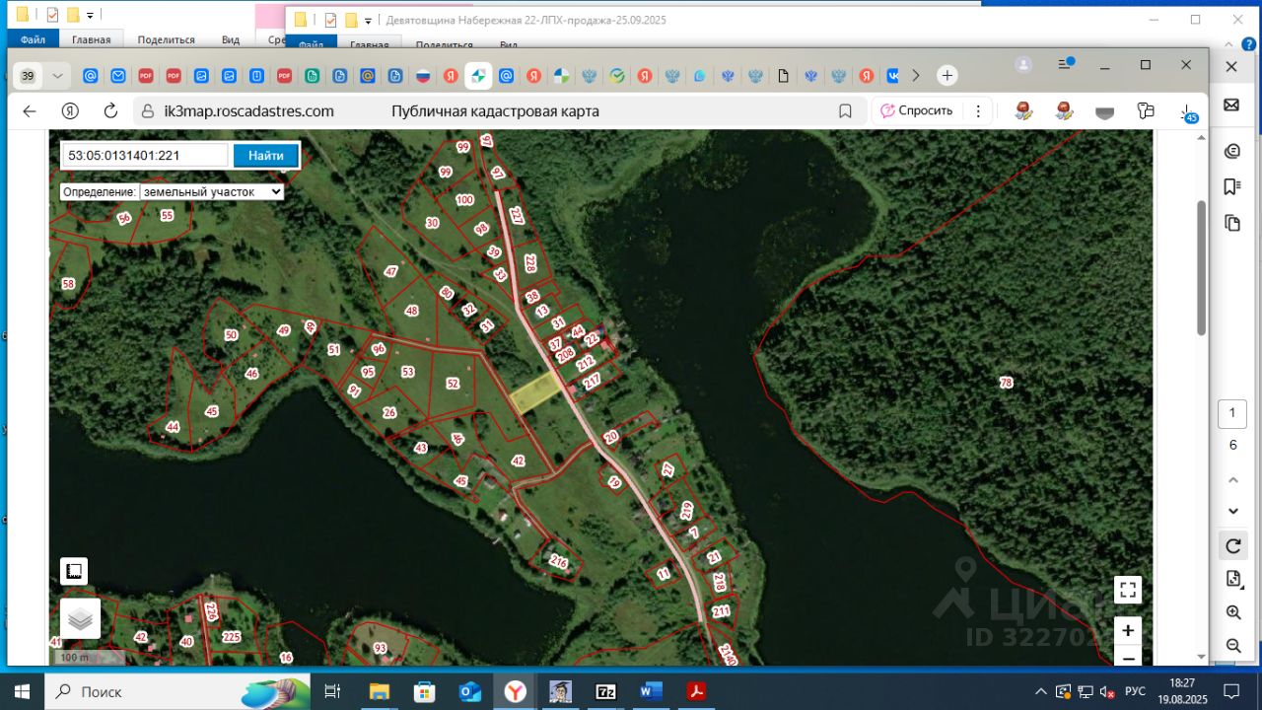Click parcel label 100 on the map
Image resolution: width=1262 pixels, height=710 pixels.
pyautogui.click(x=465, y=199)
